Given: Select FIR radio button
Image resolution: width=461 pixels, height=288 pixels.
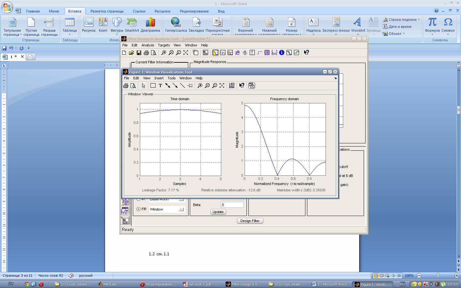Looking at the screenshot, I should [x=139, y=209].
